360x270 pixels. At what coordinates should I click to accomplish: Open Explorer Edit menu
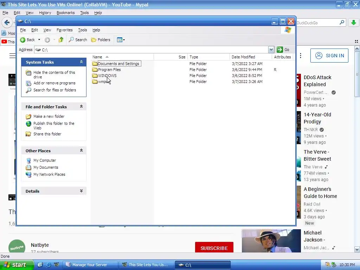pyautogui.click(x=34, y=30)
